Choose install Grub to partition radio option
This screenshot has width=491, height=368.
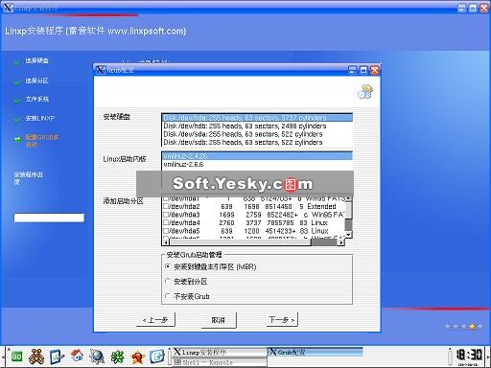click(168, 281)
